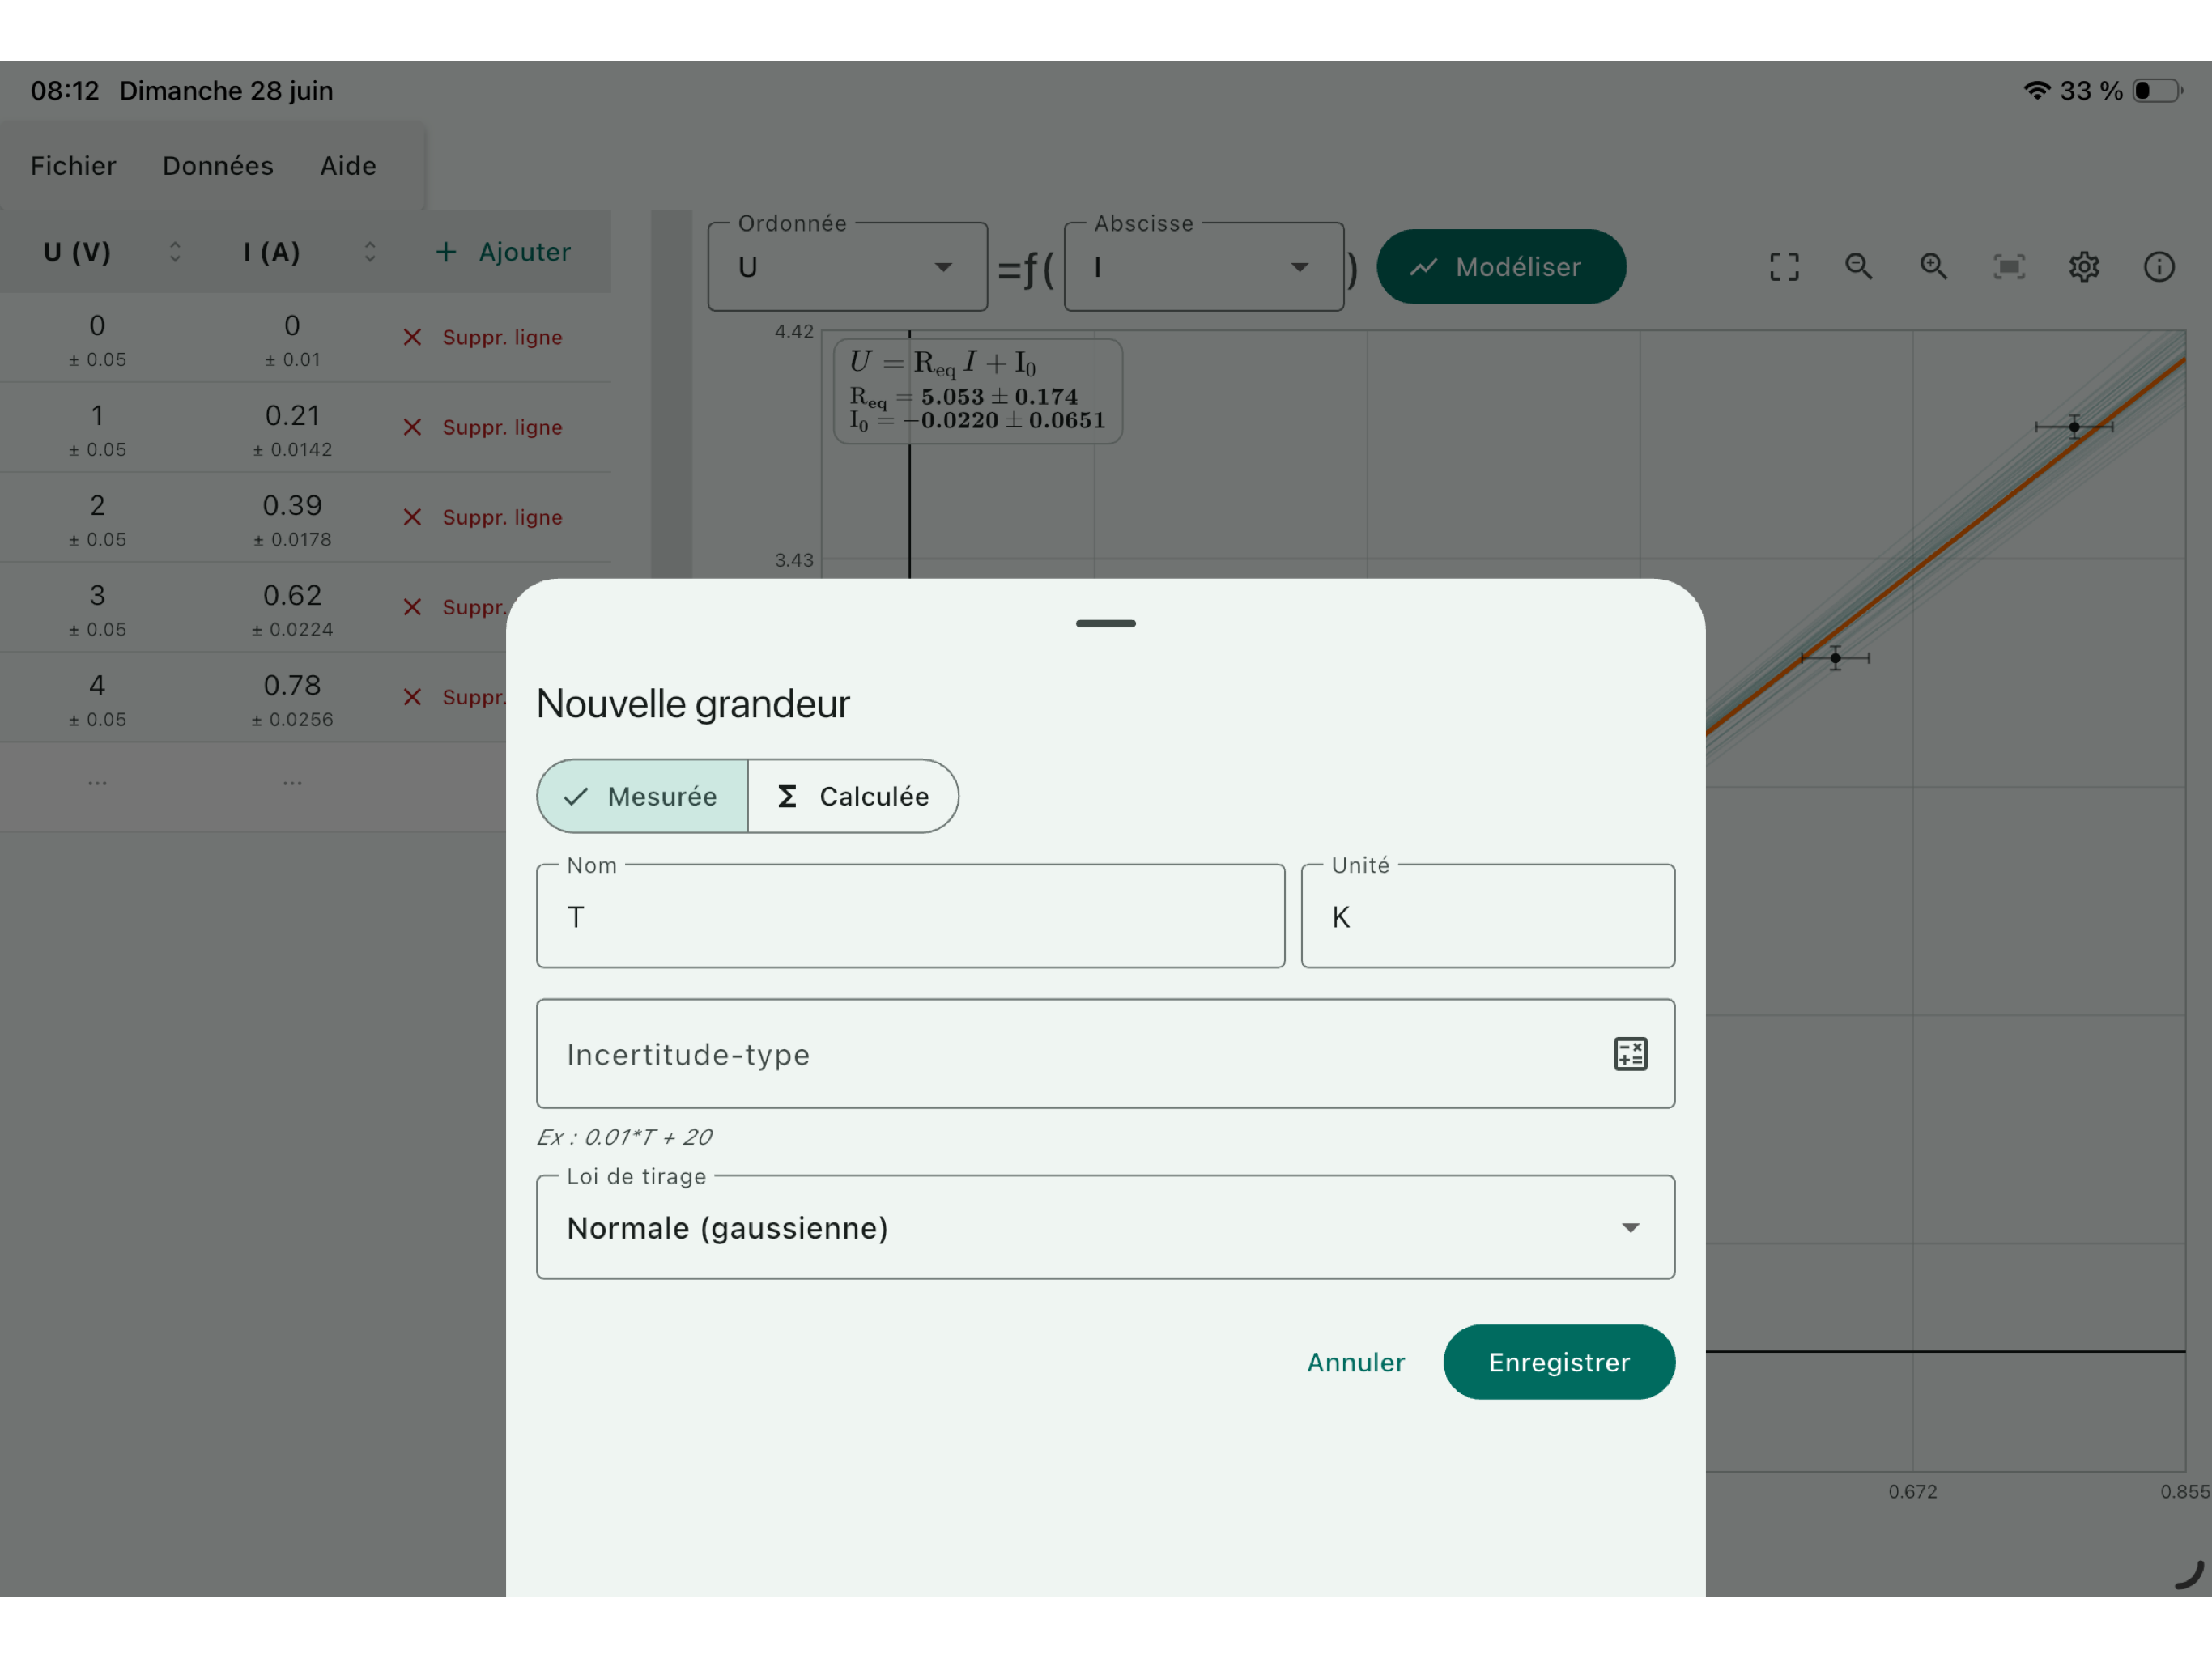Click the Unité input field

1487,916
